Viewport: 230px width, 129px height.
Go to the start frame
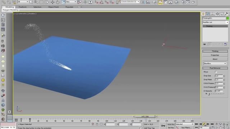[x=197, y=124]
